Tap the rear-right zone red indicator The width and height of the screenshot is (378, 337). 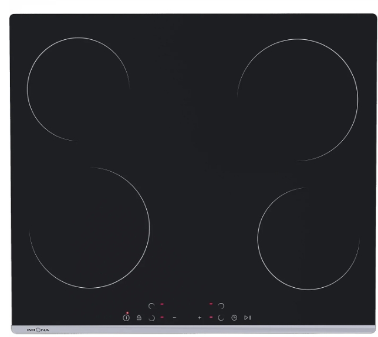click(x=211, y=304)
